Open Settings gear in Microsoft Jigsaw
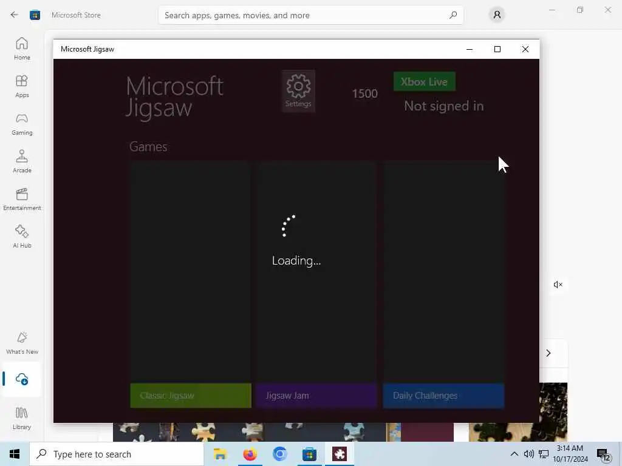Image resolution: width=622 pixels, height=466 pixels. tap(298, 91)
